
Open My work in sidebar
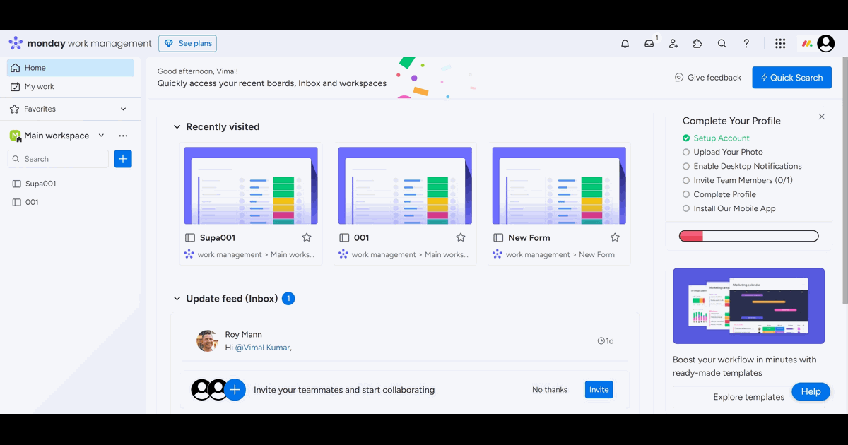pos(71,87)
